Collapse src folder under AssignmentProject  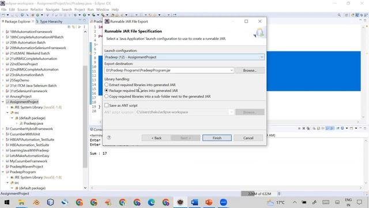pyautogui.click(x=7, y=113)
